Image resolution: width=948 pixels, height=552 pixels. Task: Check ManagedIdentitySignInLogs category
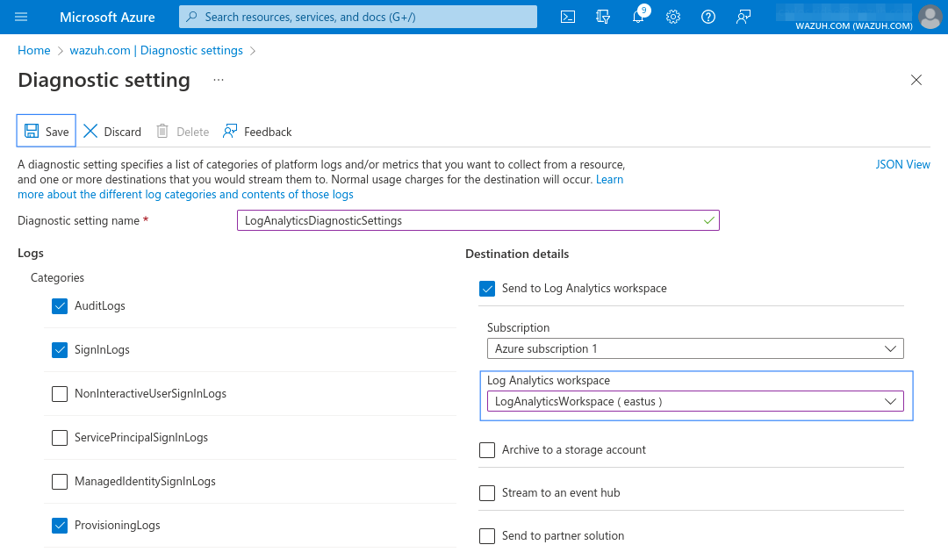[x=60, y=482]
